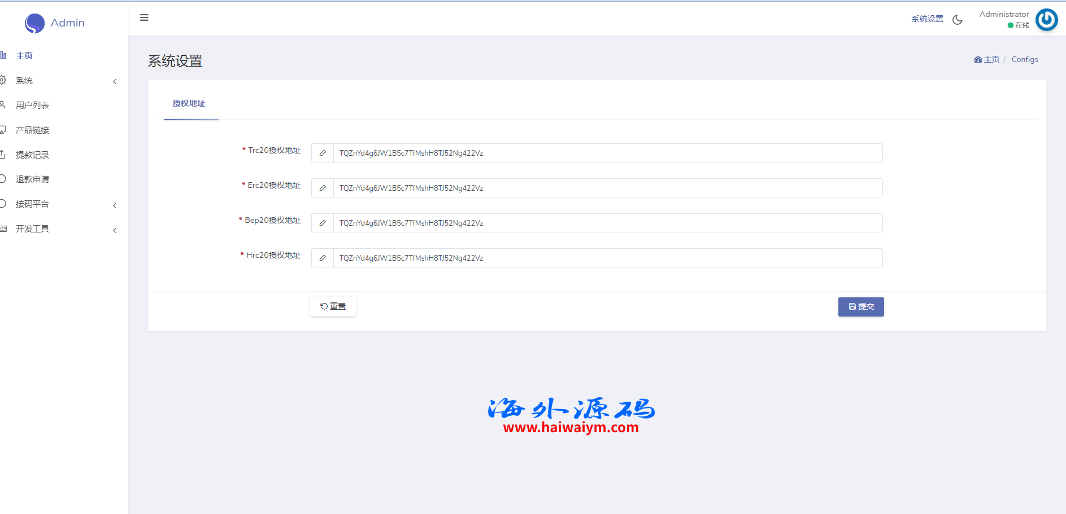This screenshot has height=514, width=1066.
Task: Click the Admin logo icon
Action: 34,23
